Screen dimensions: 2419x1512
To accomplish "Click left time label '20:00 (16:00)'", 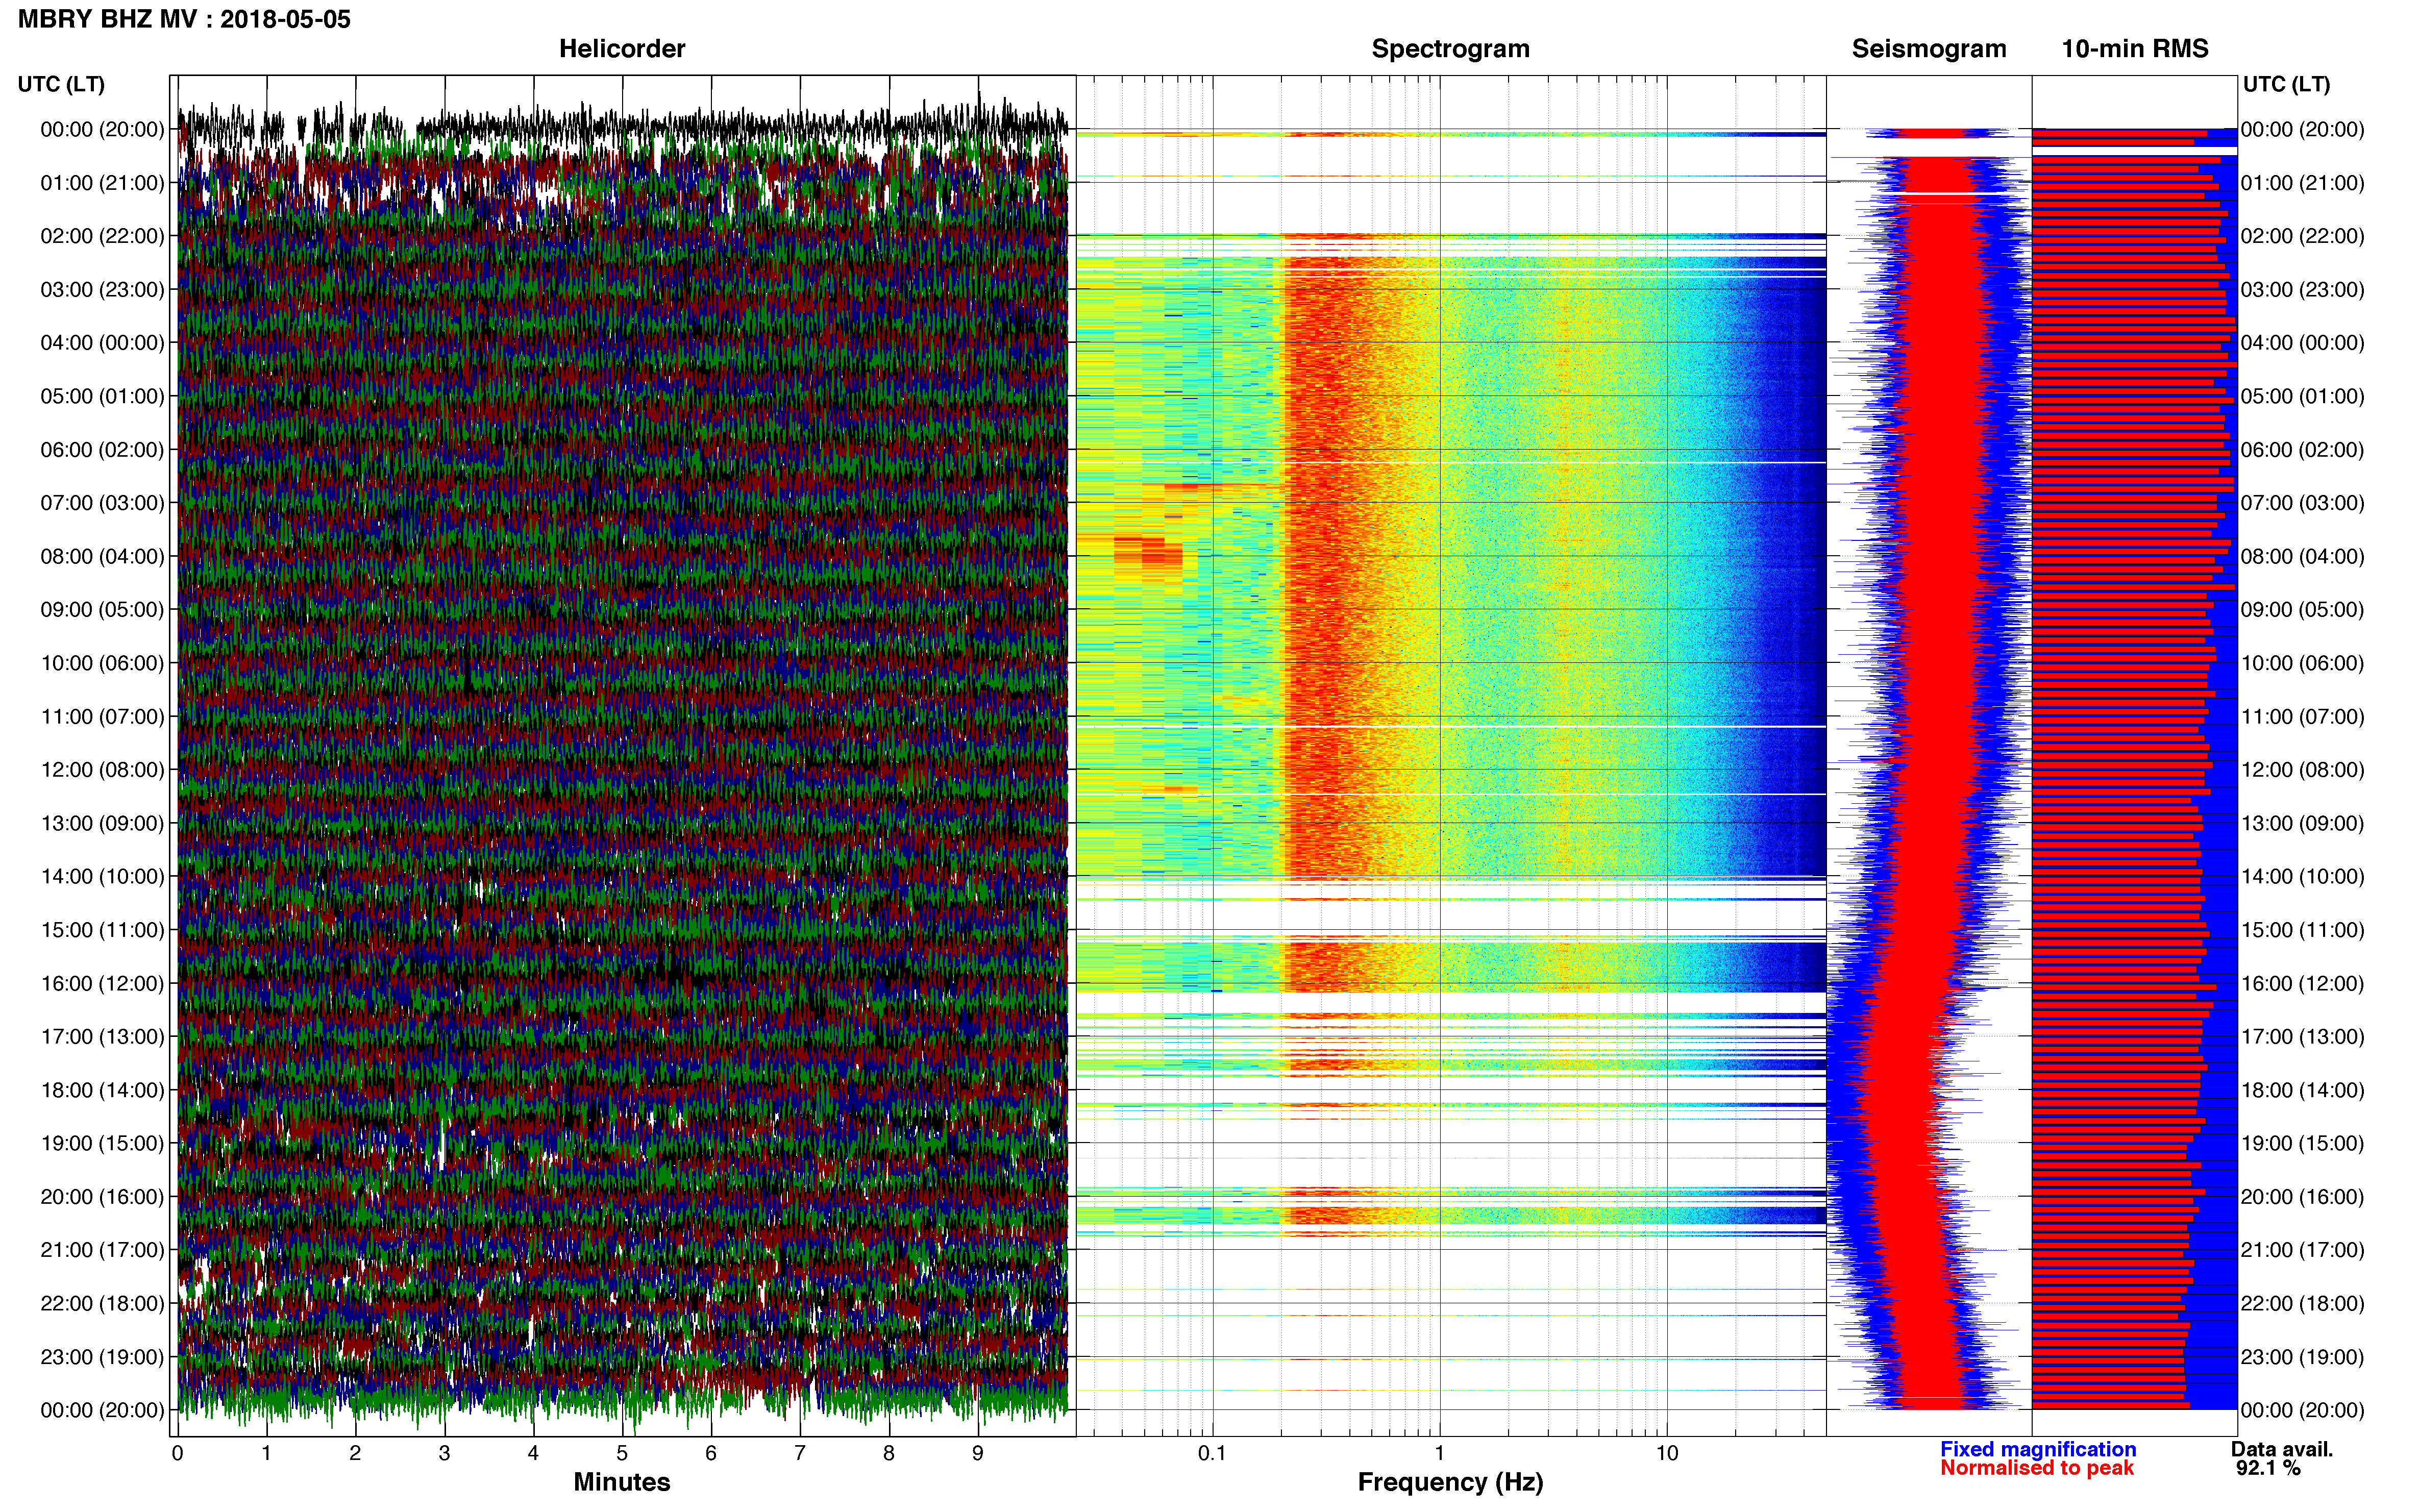I will [x=102, y=1197].
